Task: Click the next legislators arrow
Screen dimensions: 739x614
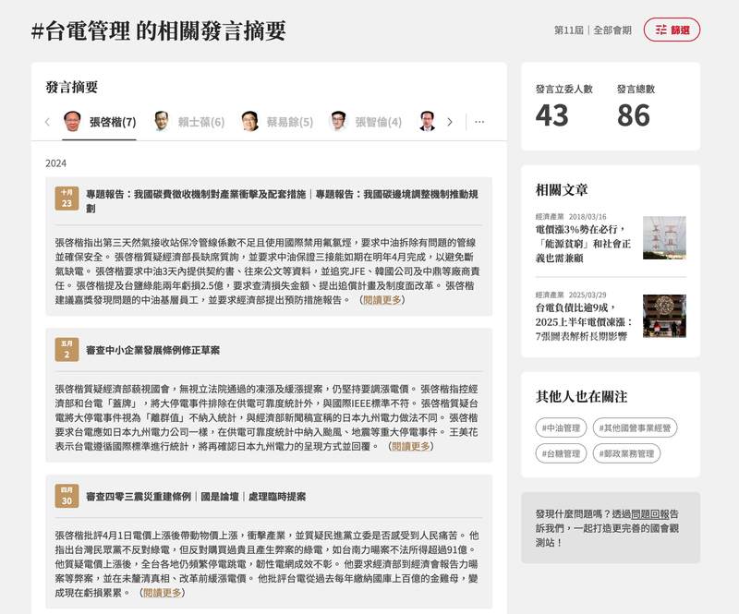Action: click(450, 122)
